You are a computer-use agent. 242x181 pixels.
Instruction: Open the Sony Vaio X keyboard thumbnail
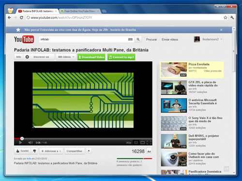pos(174,124)
